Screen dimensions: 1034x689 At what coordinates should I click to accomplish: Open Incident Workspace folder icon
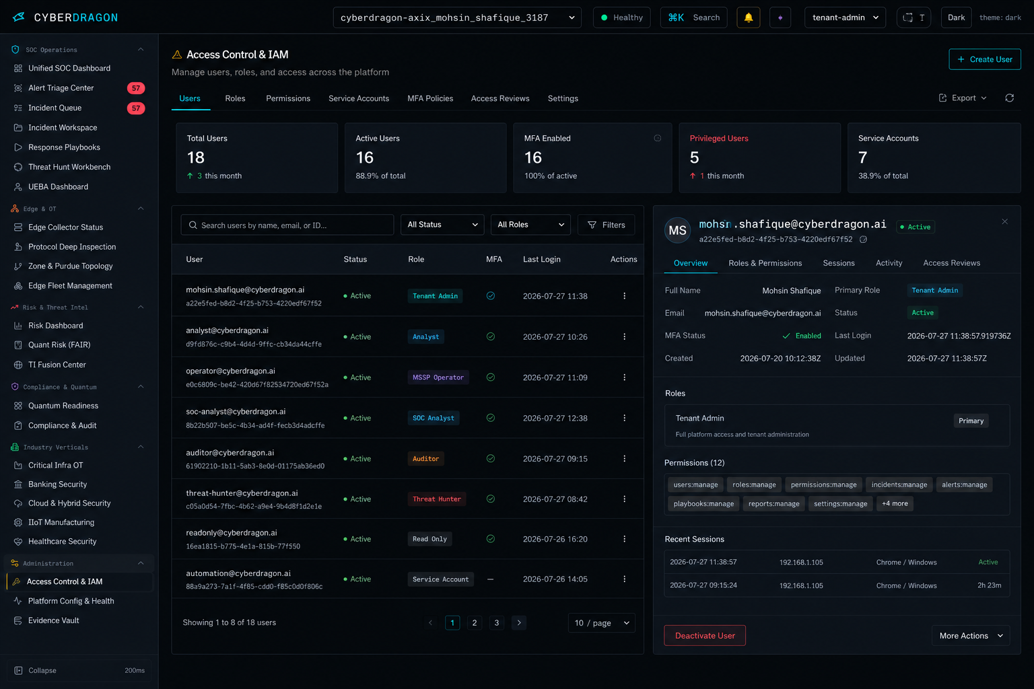click(18, 128)
